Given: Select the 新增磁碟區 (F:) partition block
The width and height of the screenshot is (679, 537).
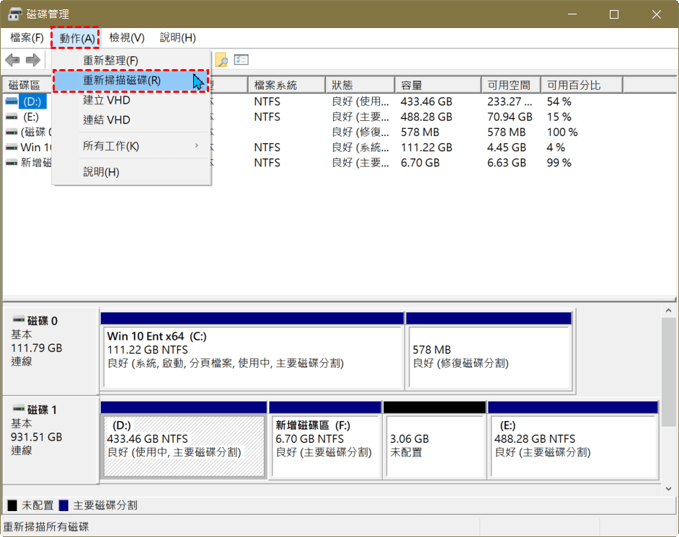Looking at the screenshot, I should [x=325, y=439].
